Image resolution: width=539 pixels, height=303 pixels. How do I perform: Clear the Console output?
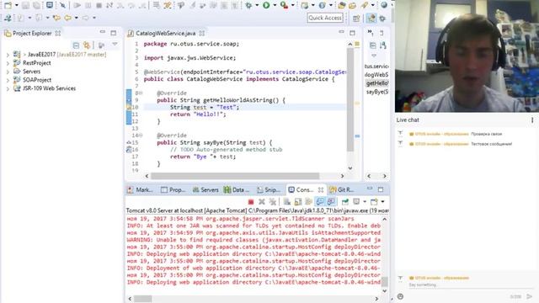point(286,202)
